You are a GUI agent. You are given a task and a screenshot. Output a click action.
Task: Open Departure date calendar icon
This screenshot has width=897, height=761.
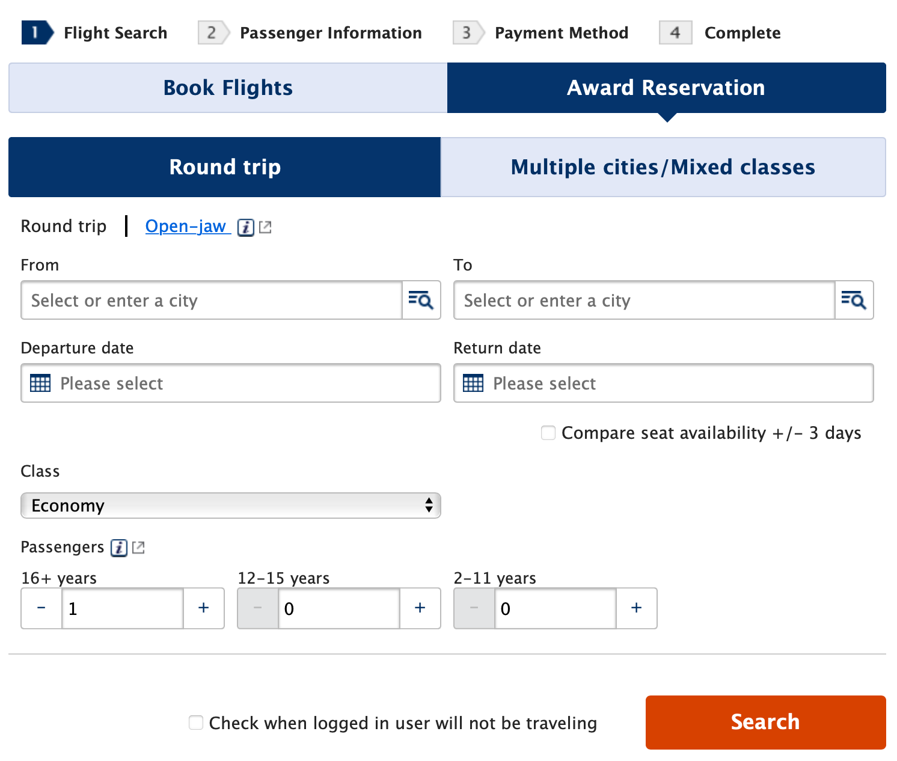click(40, 383)
